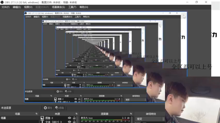Click the 转场特效 panel header
The height and width of the screenshot is (123, 220).
point(151,114)
